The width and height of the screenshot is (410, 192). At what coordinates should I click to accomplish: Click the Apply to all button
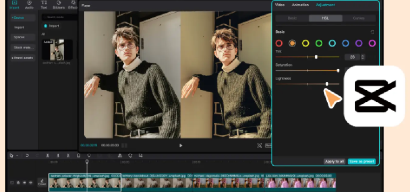(x=334, y=162)
